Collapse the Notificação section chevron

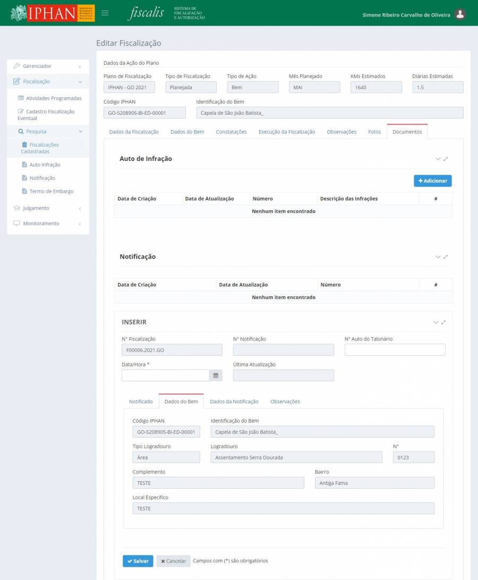tap(438, 257)
